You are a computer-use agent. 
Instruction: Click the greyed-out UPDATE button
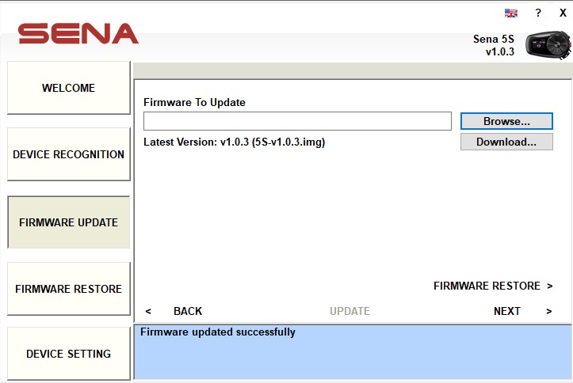(350, 311)
